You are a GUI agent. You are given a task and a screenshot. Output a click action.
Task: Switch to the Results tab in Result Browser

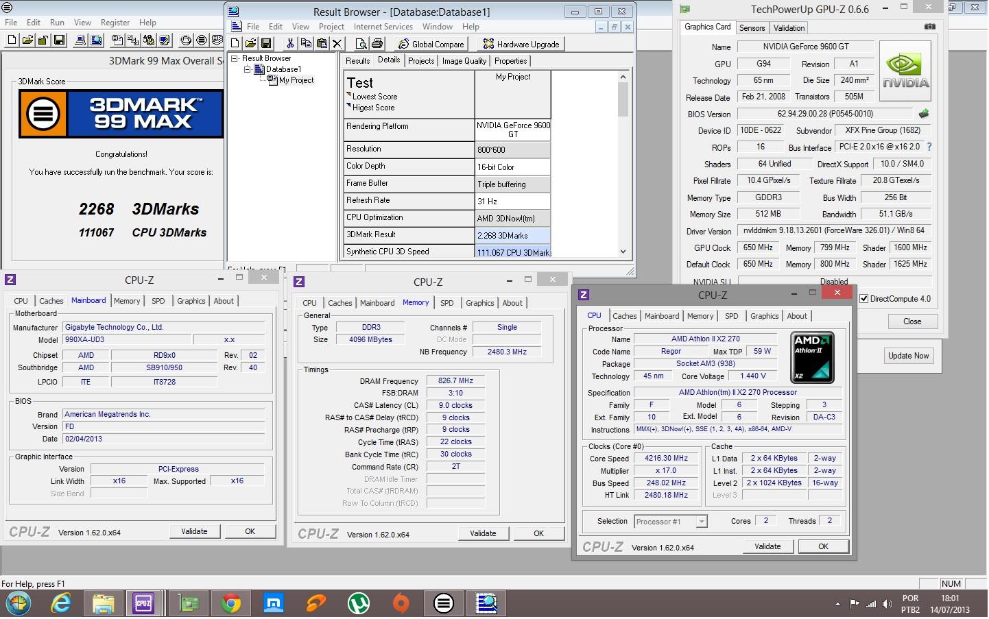coord(357,61)
